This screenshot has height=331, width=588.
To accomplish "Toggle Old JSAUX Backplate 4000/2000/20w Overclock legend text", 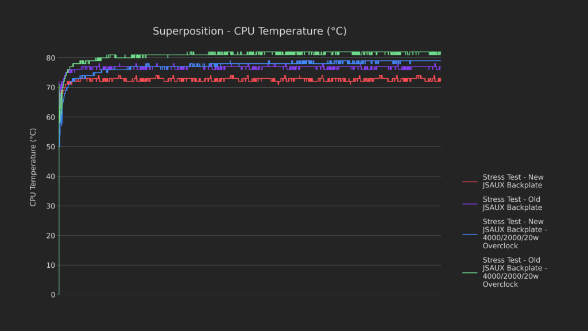I will pos(514,272).
